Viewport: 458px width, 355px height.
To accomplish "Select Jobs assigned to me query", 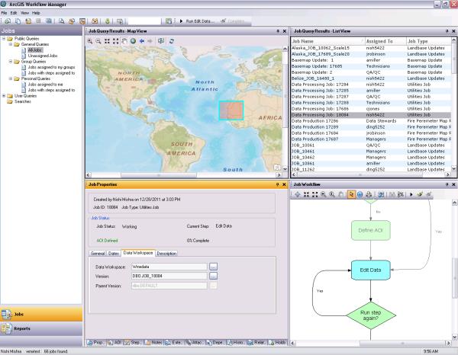I will [x=45, y=85].
